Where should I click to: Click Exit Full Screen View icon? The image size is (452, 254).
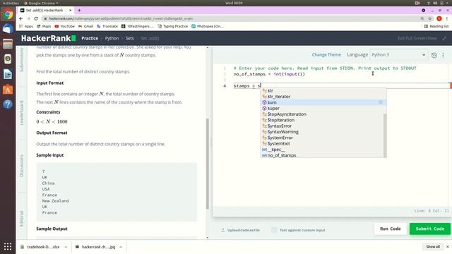[x=444, y=38]
